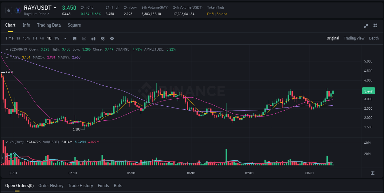
Task: Collapse the moving averages row chevron
Action: click(6, 57)
